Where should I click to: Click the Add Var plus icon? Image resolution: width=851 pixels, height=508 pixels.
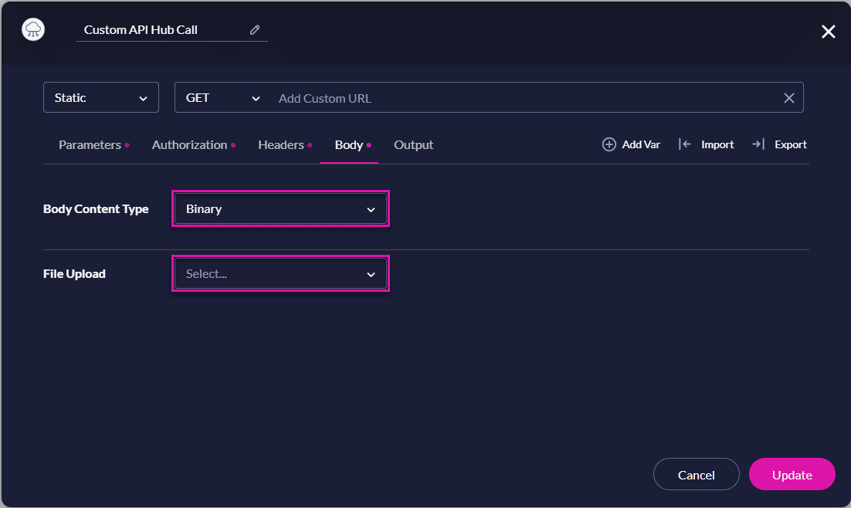(x=609, y=144)
